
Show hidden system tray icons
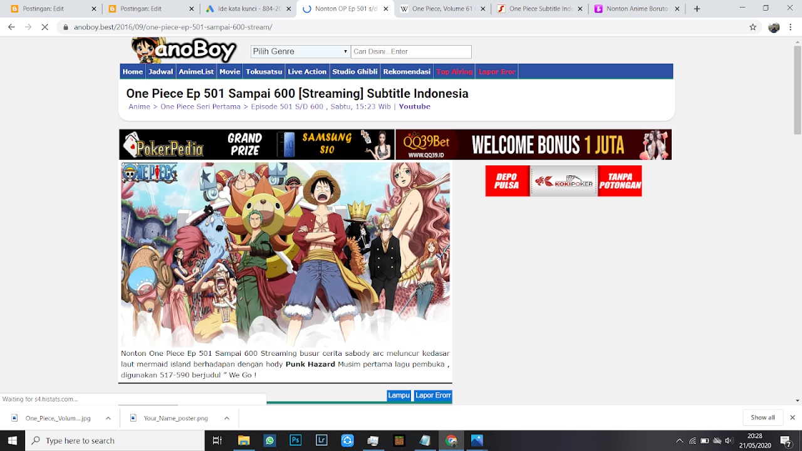[x=680, y=440]
